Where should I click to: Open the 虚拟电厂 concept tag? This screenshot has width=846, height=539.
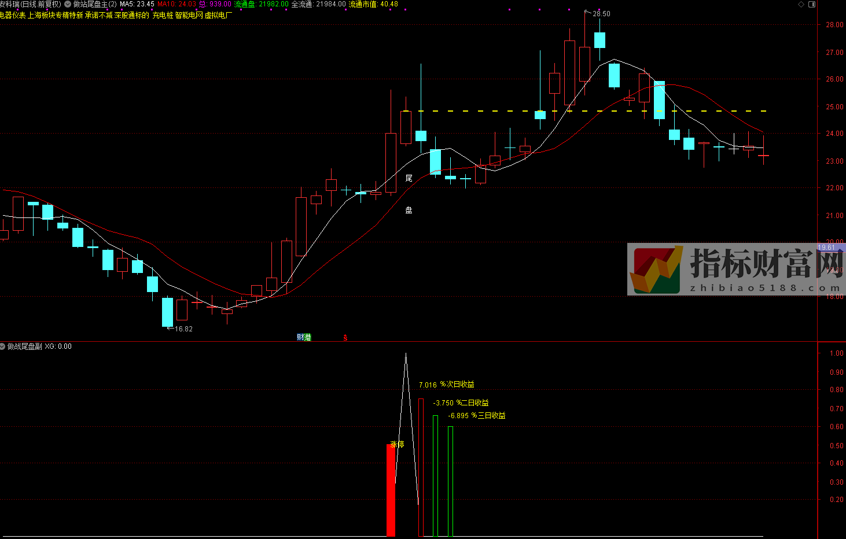pyautogui.click(x=219, y=15)
